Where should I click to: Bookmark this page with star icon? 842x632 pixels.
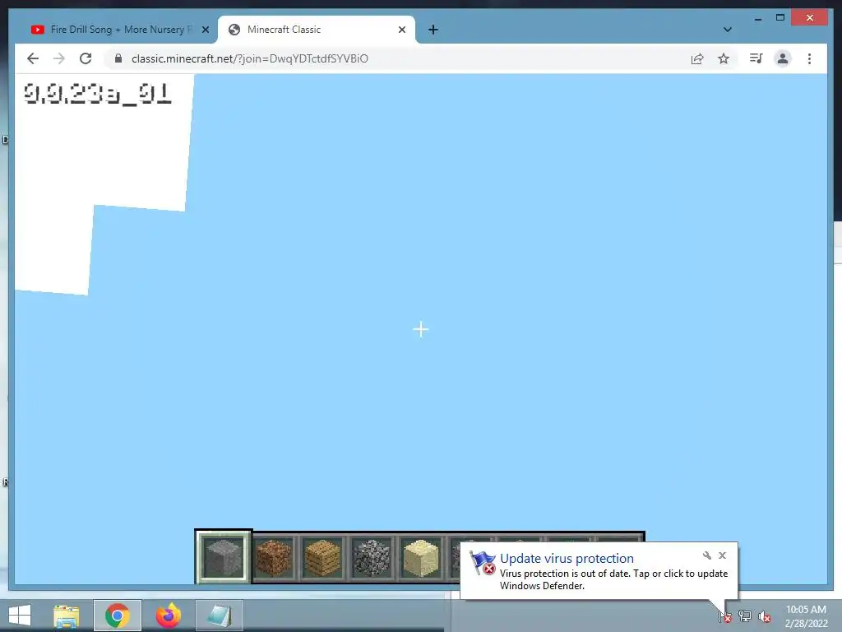click(x=724, y=58)
